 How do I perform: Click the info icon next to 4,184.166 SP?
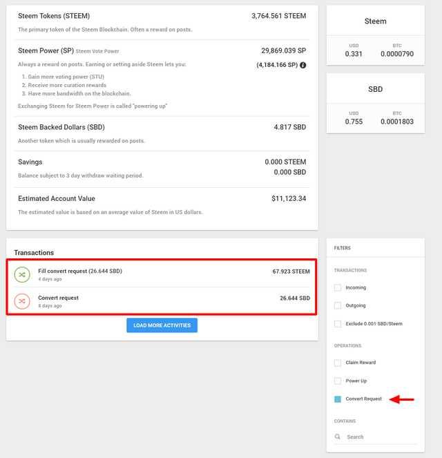tap(303, 65)
